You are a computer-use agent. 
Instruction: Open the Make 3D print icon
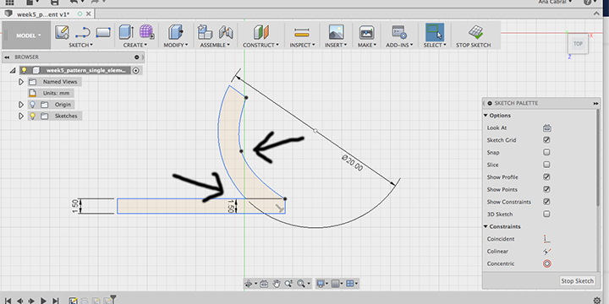[x=366, y=32]
